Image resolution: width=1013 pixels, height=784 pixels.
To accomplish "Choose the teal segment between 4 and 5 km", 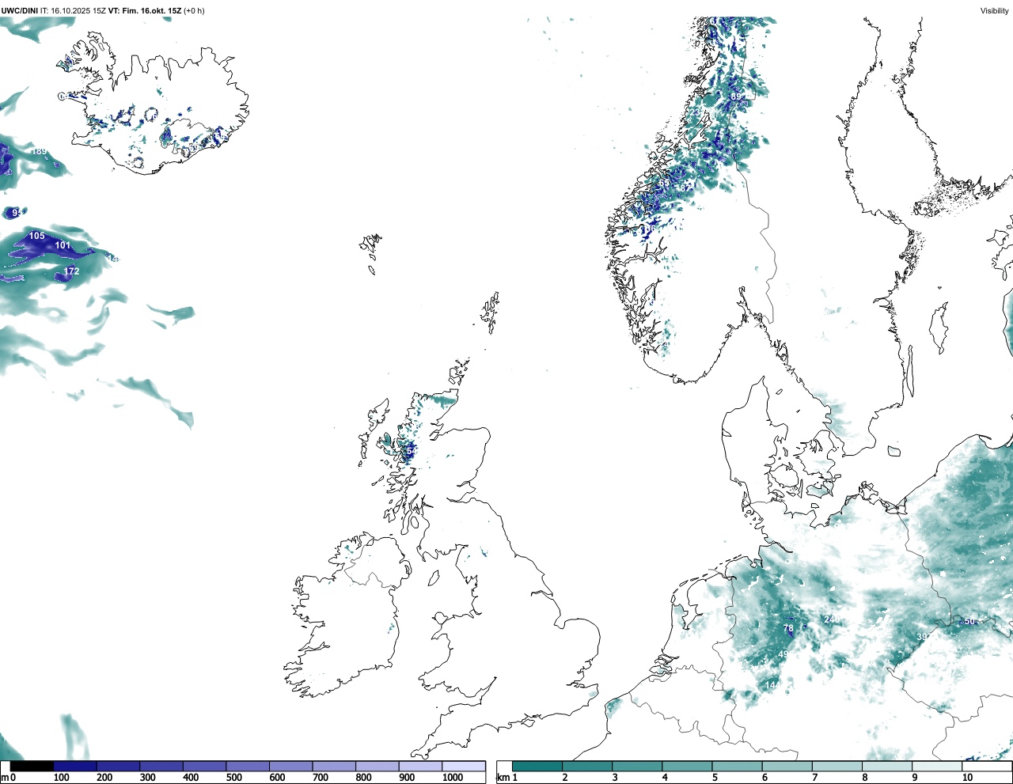I will click(687, 766).
